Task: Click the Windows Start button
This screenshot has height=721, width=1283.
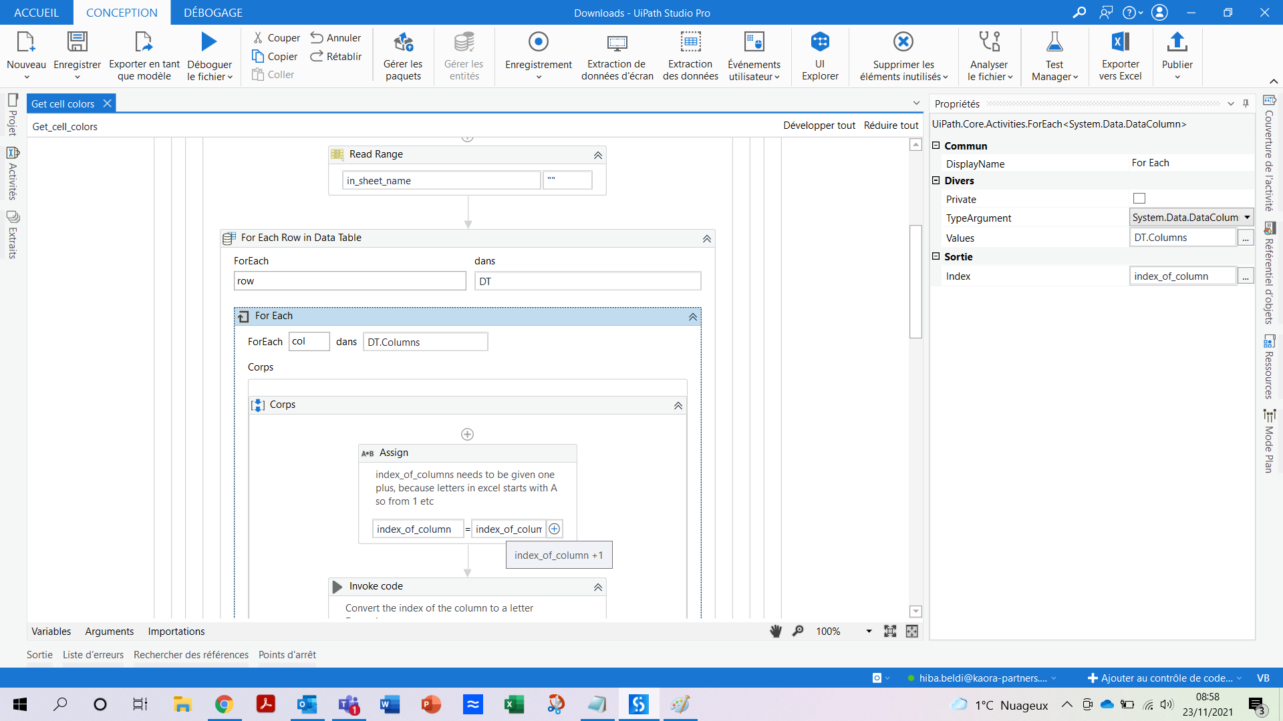Action: coord(20,704)
